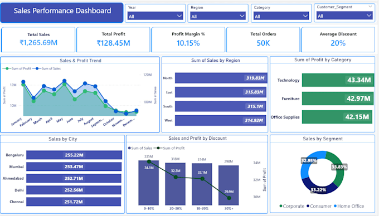Select the Technology profit bar
379x216 pixels.
coord(338,80)
